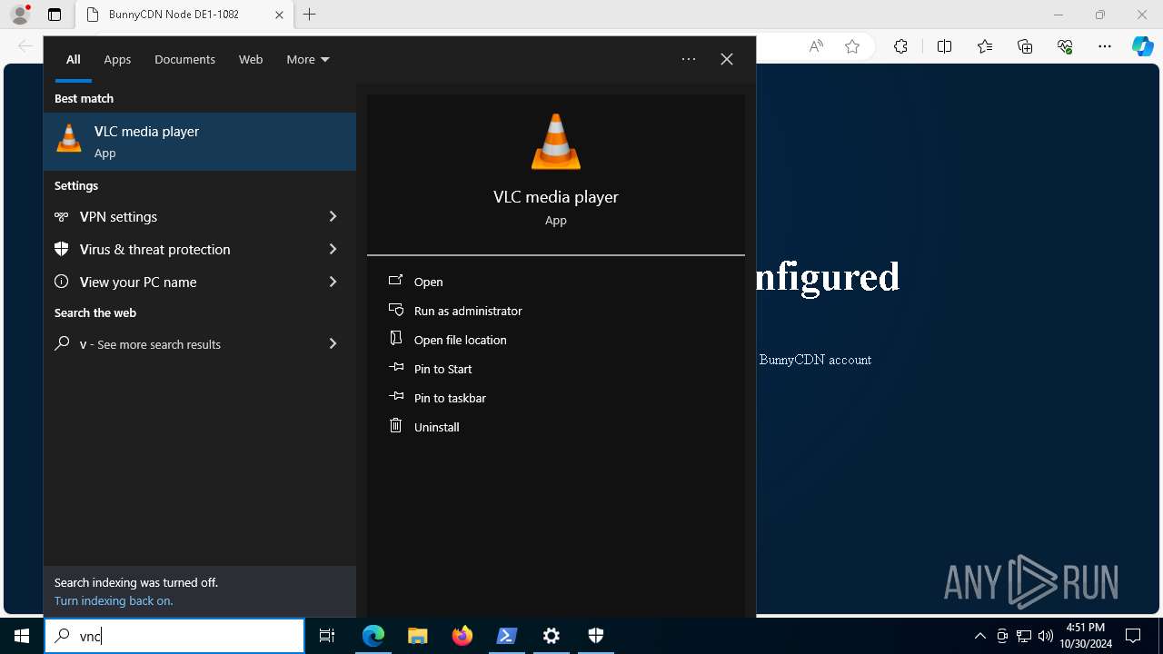Click Turn indexing back on link
The height and width of the screenshot is (654, 1163).
pos(114,600)
